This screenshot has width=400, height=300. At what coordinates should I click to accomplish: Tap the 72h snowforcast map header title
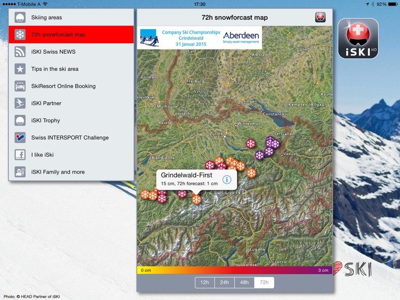coord(235,18)
